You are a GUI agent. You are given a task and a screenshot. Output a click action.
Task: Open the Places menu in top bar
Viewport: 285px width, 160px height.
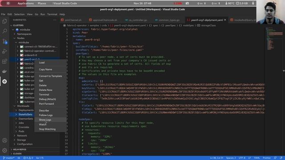[x=42, y=3]
